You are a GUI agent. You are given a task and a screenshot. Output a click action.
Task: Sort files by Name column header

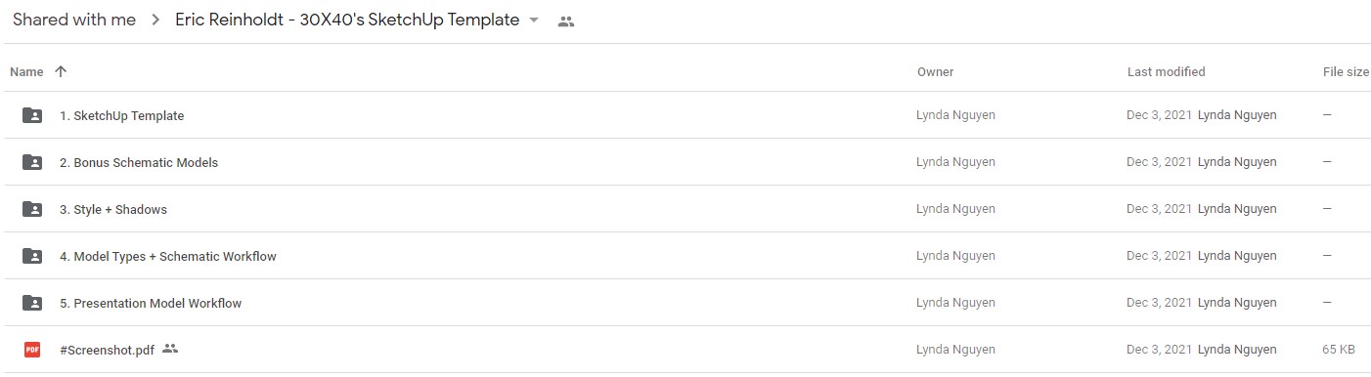[x=26, y=71]
